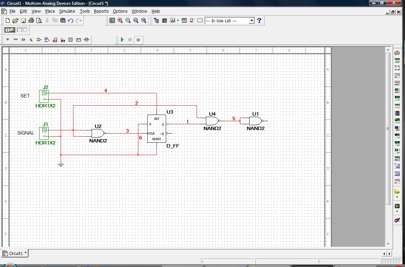Viewport: 405px width, 267px height.
Task: Open the In Use List dropdown
Action: coord(252,21)
